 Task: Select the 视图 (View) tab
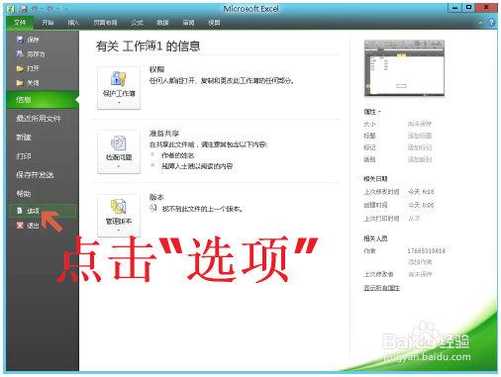(214, 23)
